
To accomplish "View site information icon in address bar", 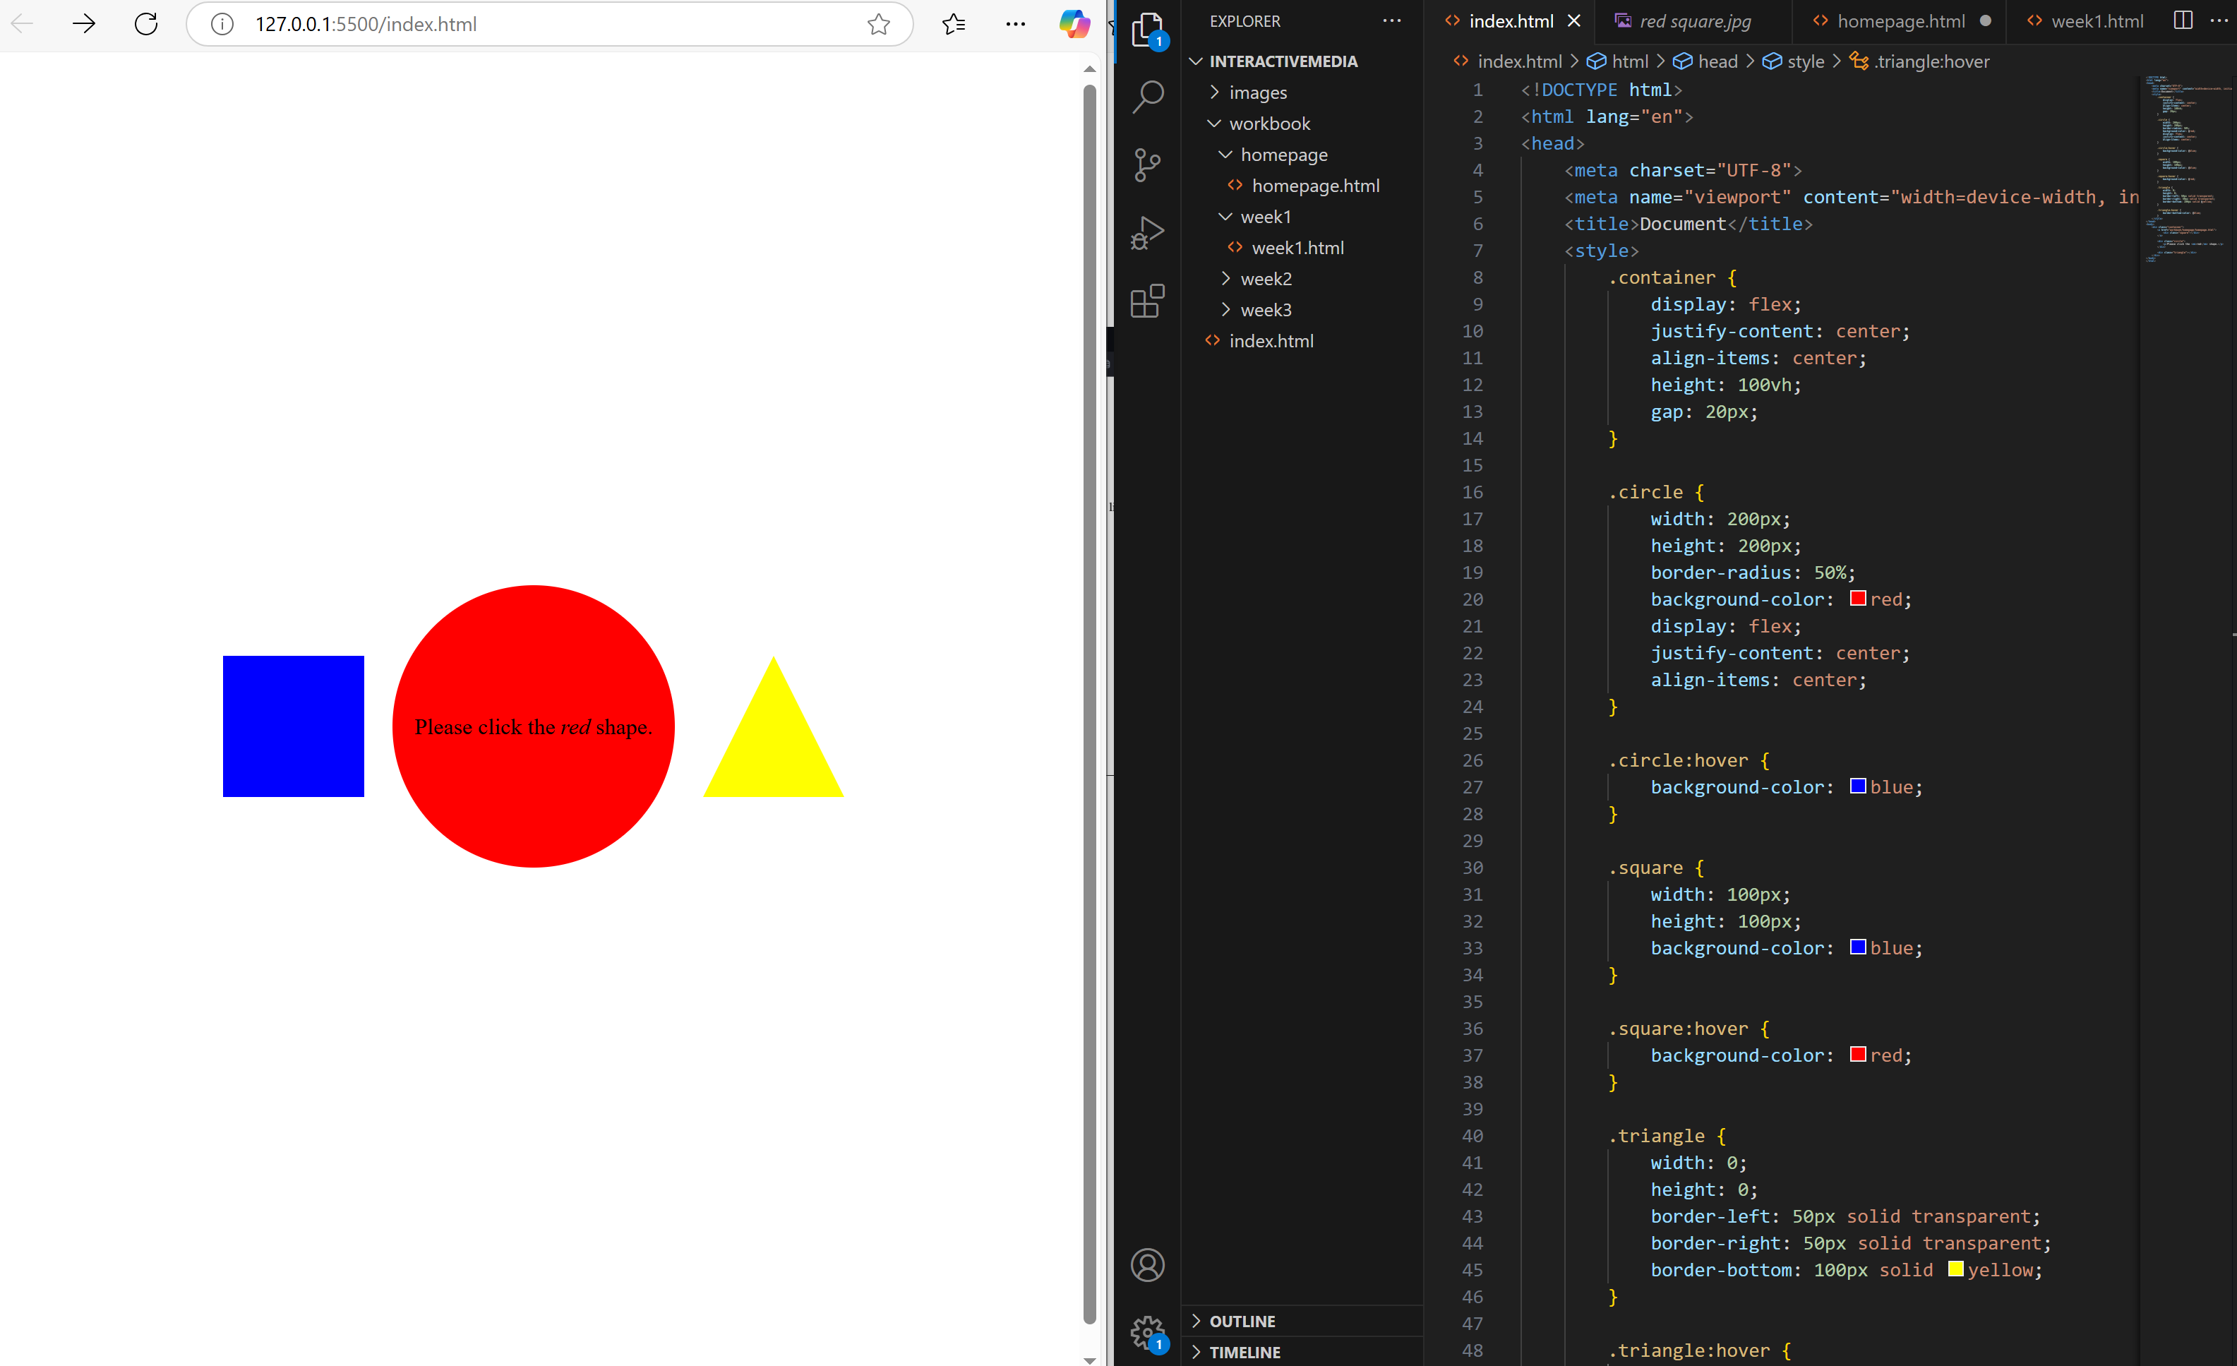I will [222, 25].
